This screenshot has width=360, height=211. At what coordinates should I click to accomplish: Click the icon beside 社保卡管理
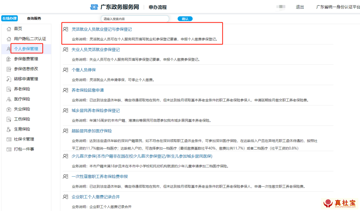point(9,139)
